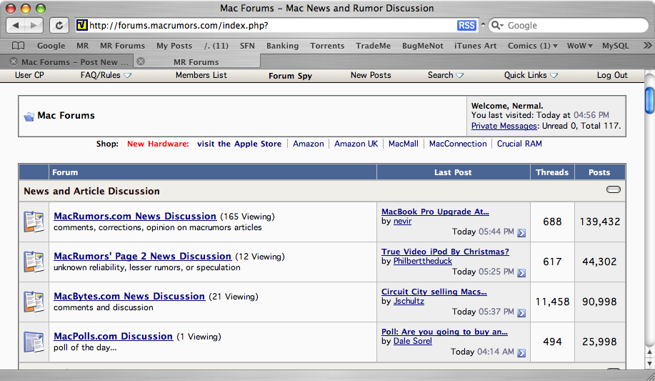The height and width of the screenshot is (381, 655).
Task: Click the MacBytes.com News Discussion forum icon
Action: 34,302
